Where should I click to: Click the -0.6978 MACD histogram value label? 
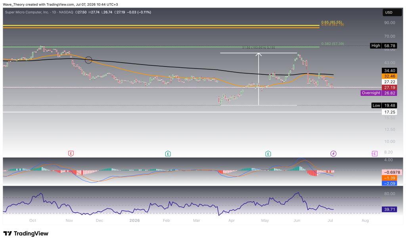[392, 172]
